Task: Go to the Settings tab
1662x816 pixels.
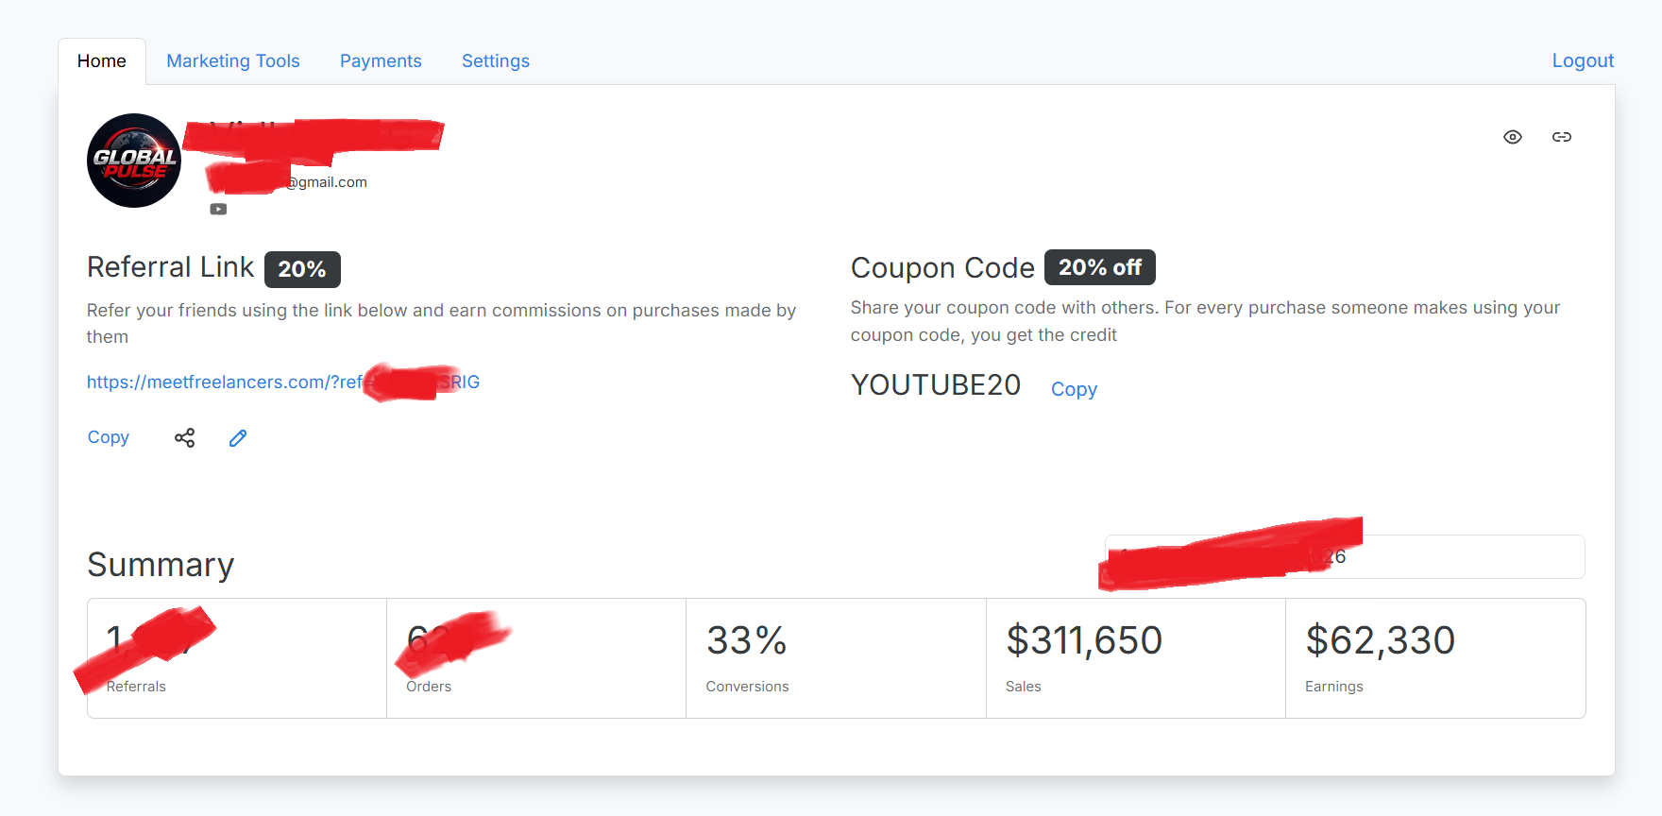Action: [x=496, y=60]
